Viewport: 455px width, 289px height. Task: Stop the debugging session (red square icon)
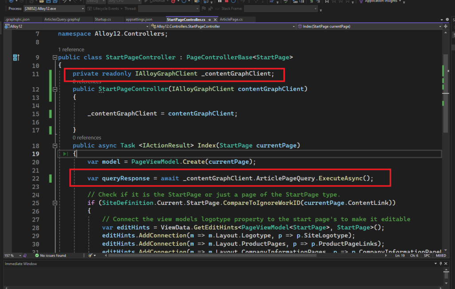tap(227, 2)
